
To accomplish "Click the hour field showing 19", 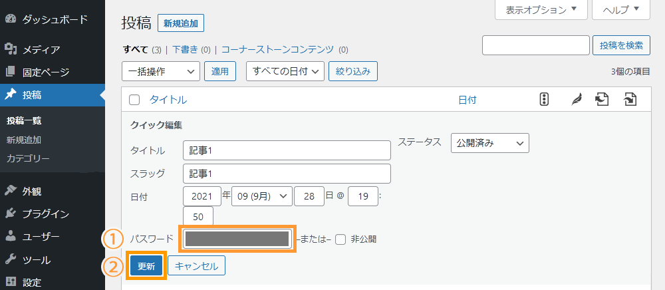I will [362, 196].
